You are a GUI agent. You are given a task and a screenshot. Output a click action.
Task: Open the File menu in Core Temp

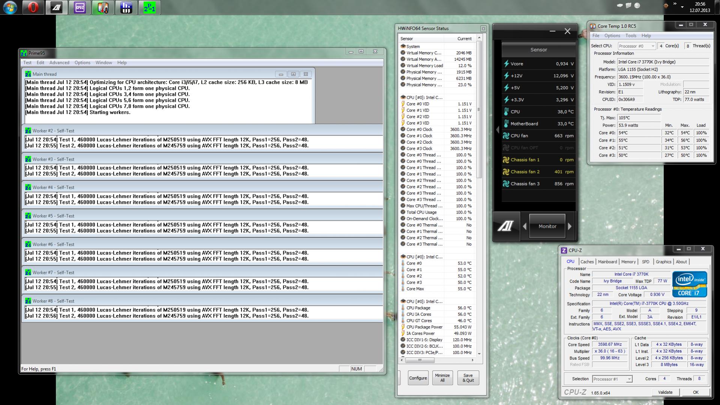pos(596,36)
